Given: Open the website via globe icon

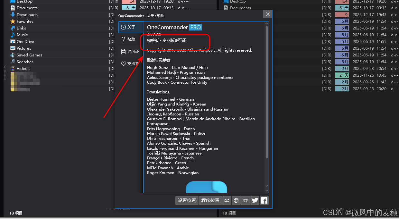Looking at the screenshot, I should (236, 200).
